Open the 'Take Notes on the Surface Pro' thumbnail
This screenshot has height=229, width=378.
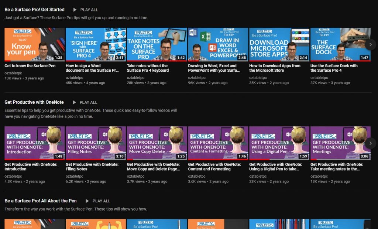click(157, 44)
